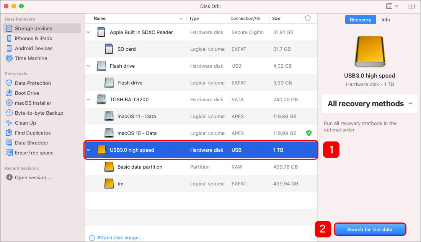This screenshot has width=421, height=242.
Task: Select the Recovery tab
Action: 360,19
